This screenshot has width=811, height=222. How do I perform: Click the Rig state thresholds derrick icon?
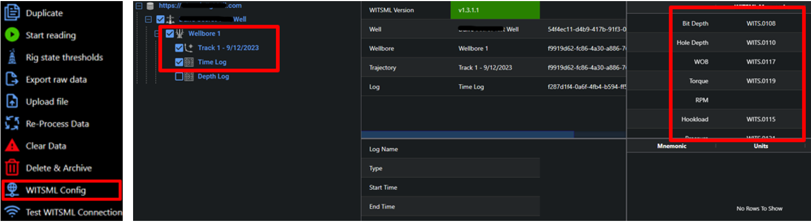pyautogui.click(x=12, y=58)
